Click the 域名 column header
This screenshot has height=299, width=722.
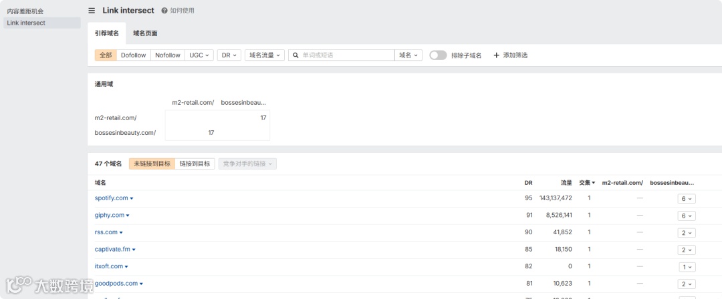(100, 183)
